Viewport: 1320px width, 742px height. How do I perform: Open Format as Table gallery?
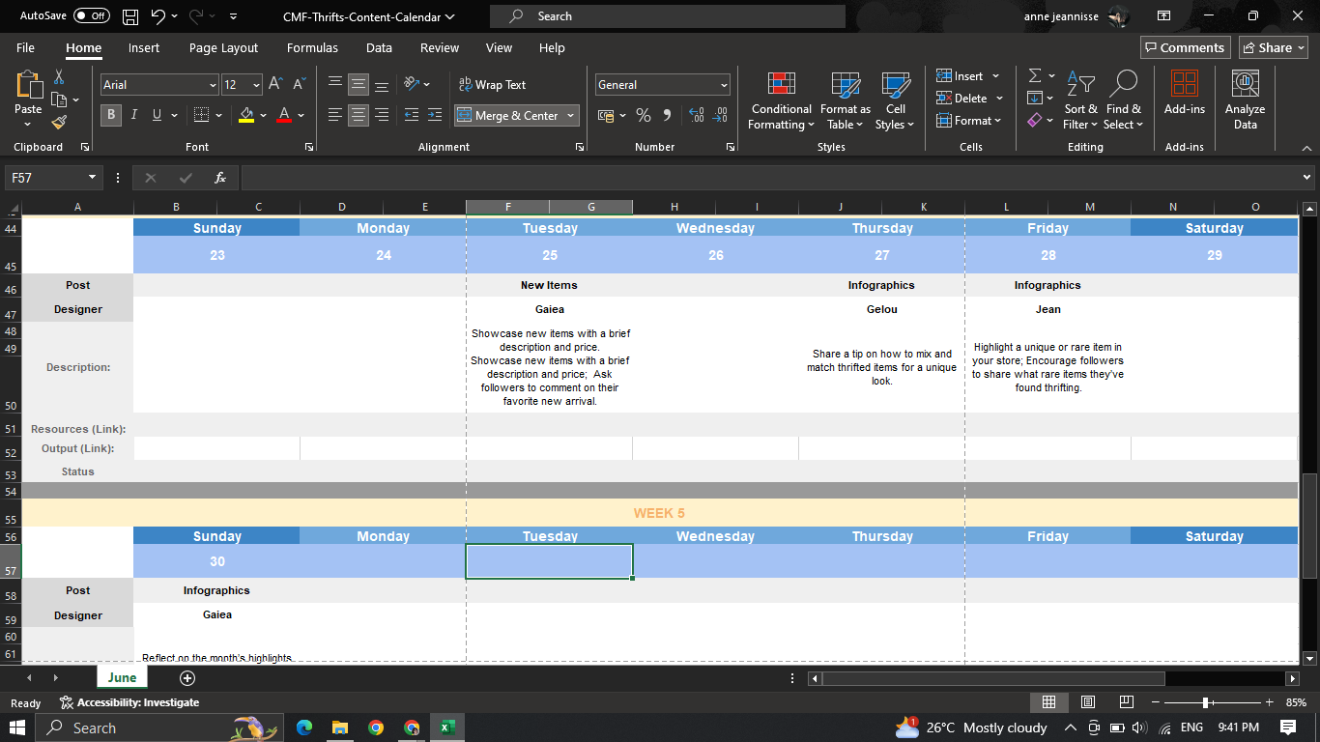coord(846,100)
